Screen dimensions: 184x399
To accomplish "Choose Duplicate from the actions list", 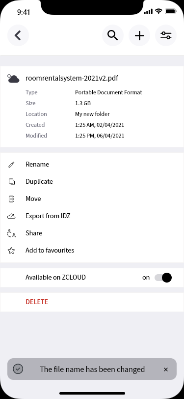I will tap(39, 182).
